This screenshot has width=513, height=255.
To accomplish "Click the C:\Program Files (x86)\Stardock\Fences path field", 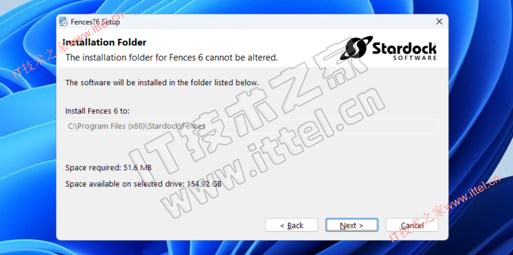I will tap(252, 126).
